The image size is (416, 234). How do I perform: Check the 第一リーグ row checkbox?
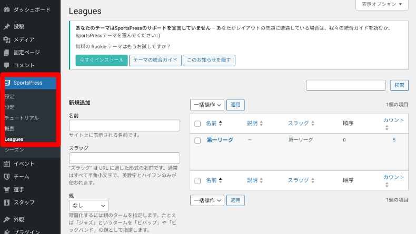197,140
